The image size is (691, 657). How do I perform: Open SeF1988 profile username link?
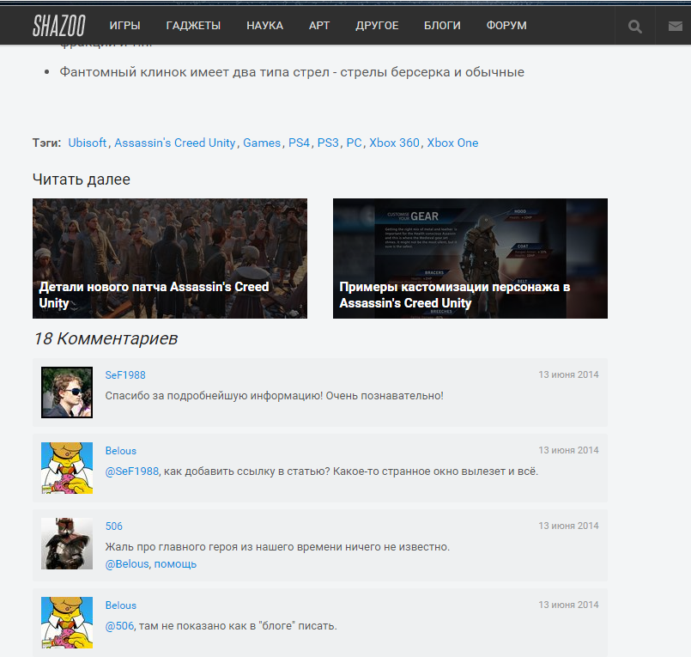coord(125,374)
